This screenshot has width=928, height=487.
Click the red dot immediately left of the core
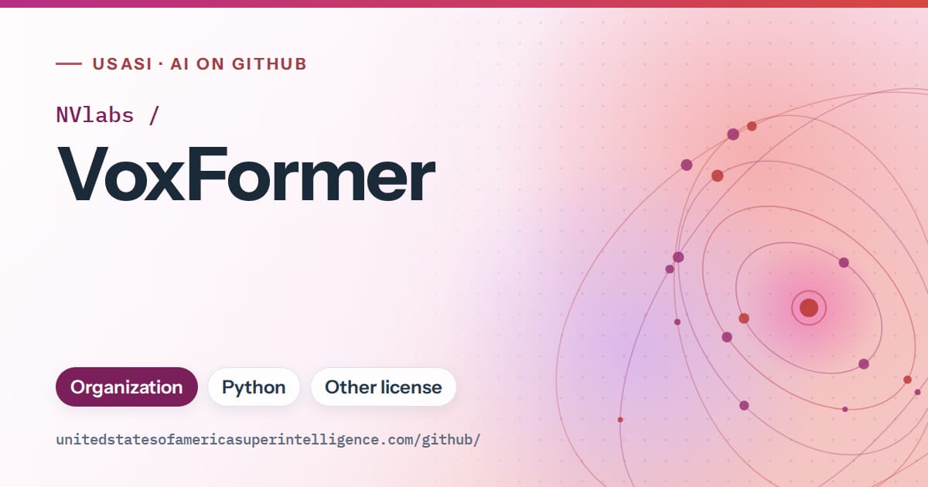coord(744,318)
